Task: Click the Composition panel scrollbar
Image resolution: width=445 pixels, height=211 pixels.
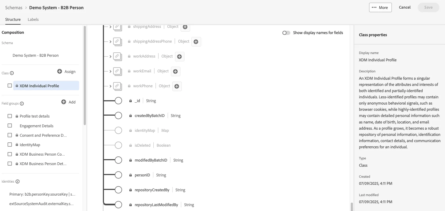Action: click(85, 76)
